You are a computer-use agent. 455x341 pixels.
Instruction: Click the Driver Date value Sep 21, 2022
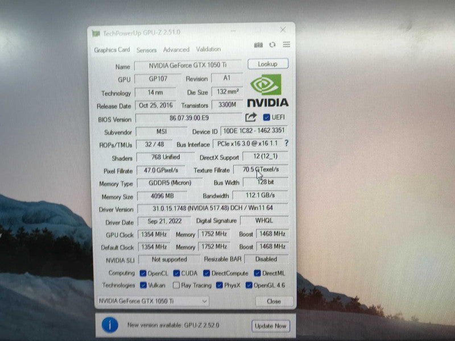164,221
